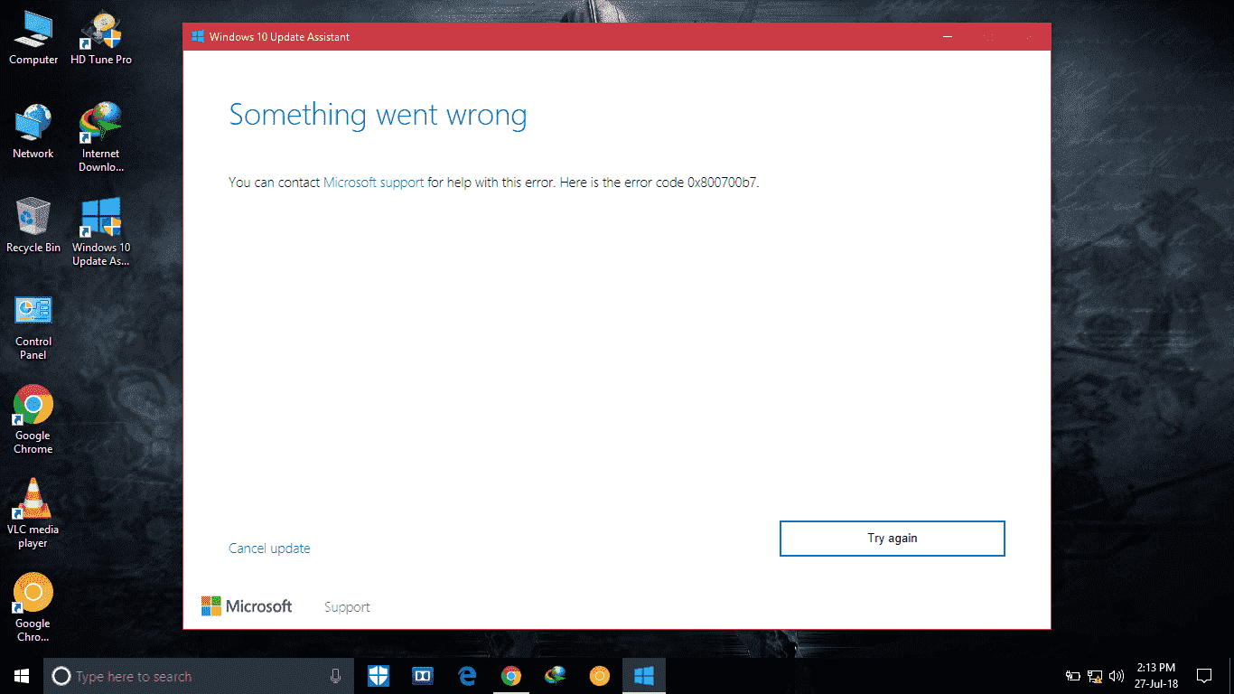This screenshot has height=694, width=1234.
Task: Click the Update Assistant title bar Windows icon
Action: coord(197,37)
